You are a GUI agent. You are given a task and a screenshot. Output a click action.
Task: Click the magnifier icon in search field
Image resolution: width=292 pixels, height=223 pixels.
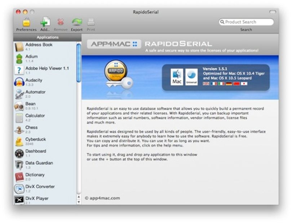click(222, 22)
